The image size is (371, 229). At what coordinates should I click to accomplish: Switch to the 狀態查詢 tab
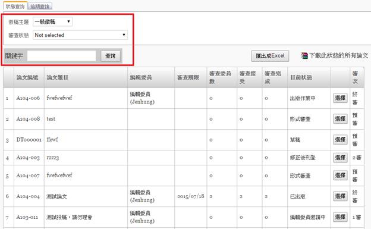15,7
